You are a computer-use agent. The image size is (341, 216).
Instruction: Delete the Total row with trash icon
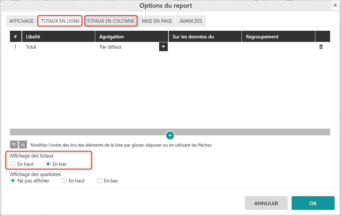321,47
